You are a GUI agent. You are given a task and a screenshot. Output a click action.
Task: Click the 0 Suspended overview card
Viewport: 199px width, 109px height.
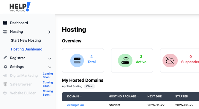pyautogui.click(x=180, y=60)
